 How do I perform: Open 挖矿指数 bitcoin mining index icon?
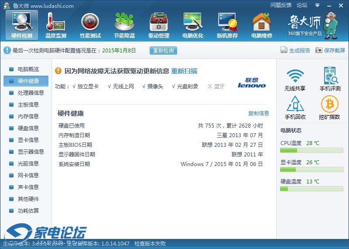point(329,107)
